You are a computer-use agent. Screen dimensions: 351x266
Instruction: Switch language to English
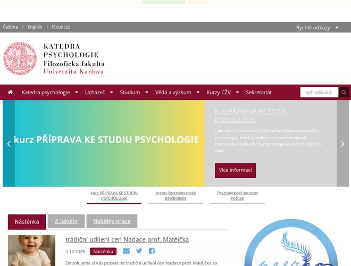pos(35,27)
